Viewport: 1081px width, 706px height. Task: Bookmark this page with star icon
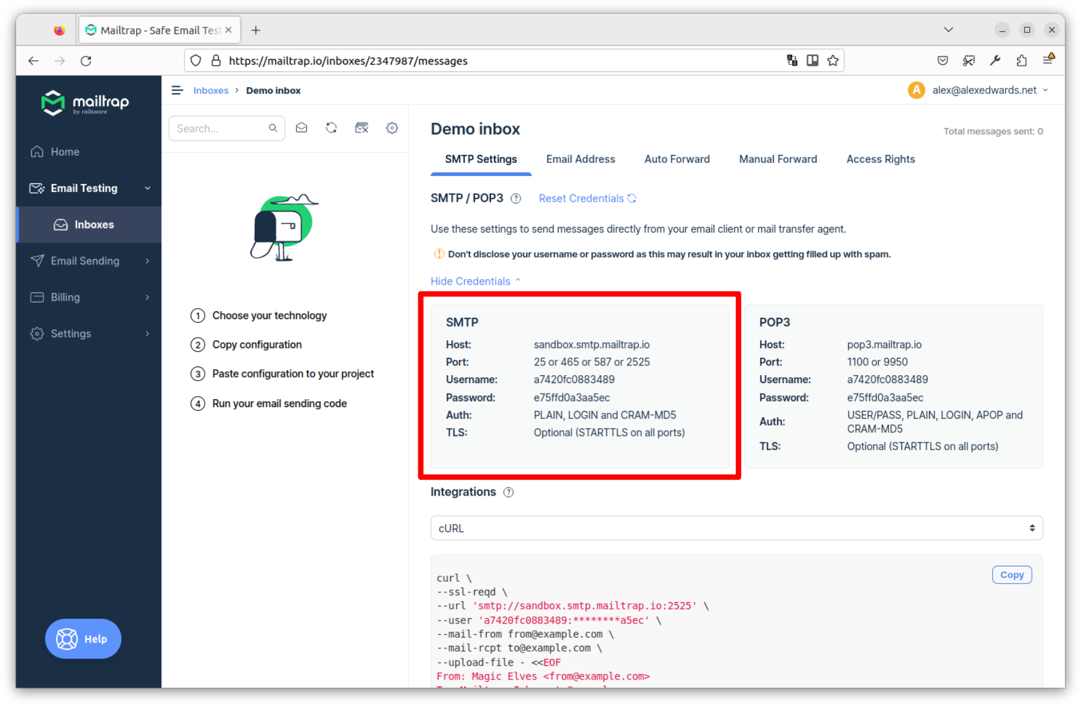click(x=832, y=60)
